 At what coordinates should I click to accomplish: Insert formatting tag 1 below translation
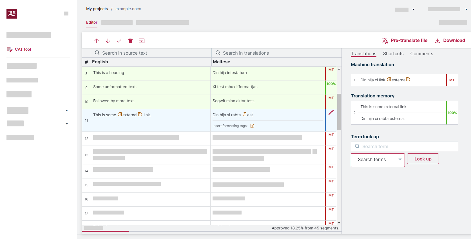coord(252,126)
